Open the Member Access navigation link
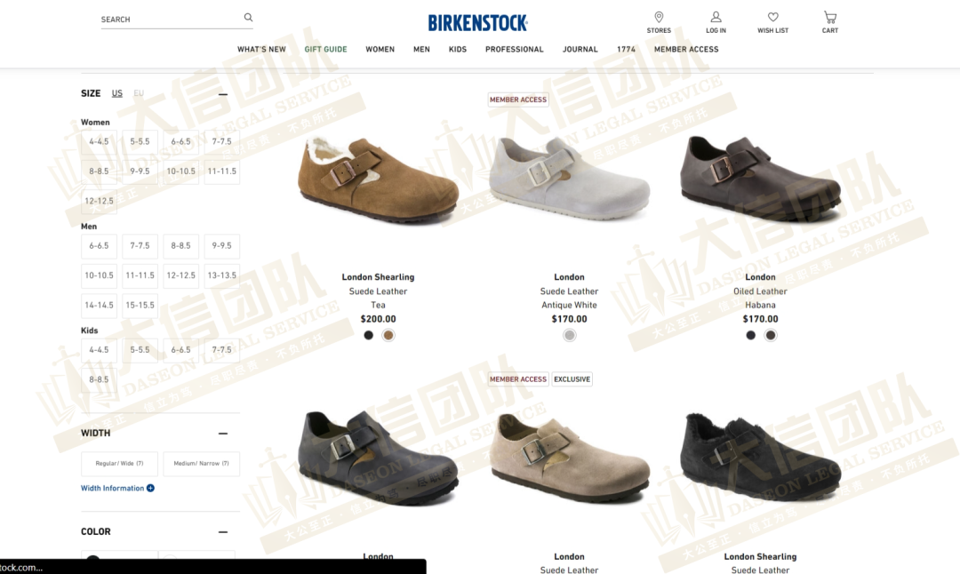The height and width of the screenshot is (574, 960). (x=686, y=50)
